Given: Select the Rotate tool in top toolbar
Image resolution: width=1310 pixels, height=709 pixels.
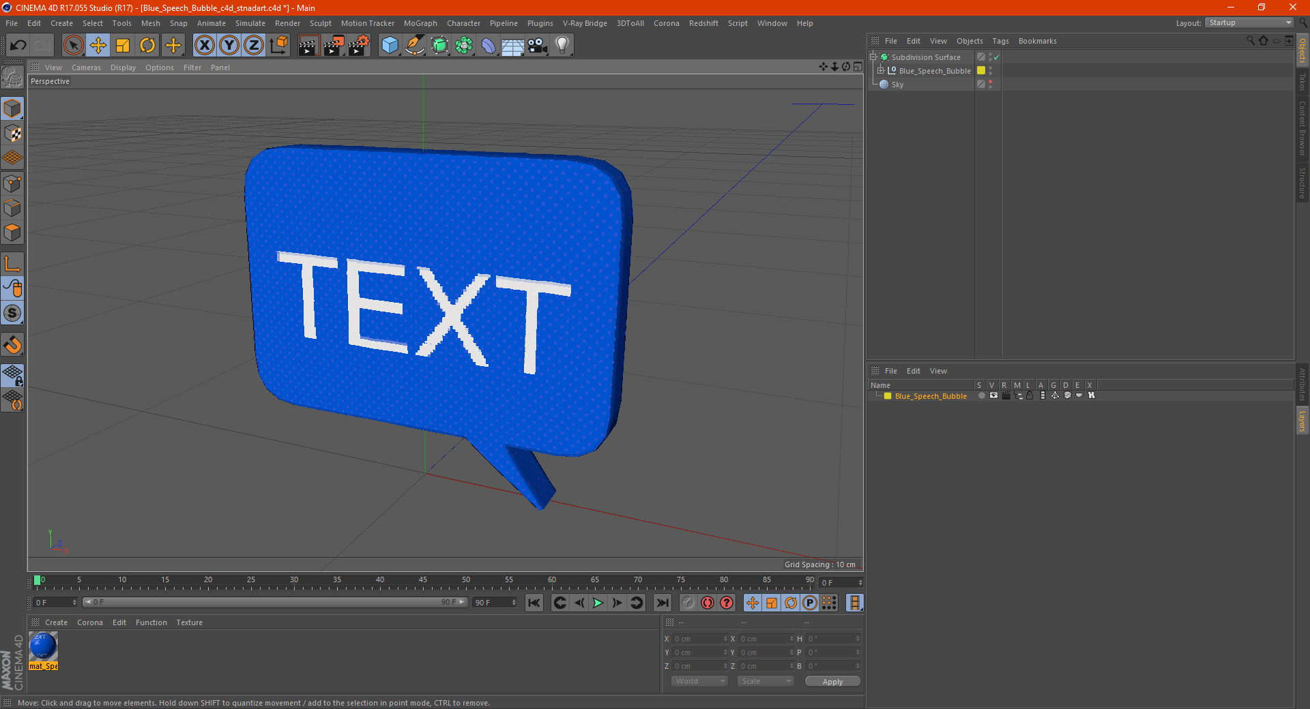Looking at the screenshot, I should tap(147, 46).
